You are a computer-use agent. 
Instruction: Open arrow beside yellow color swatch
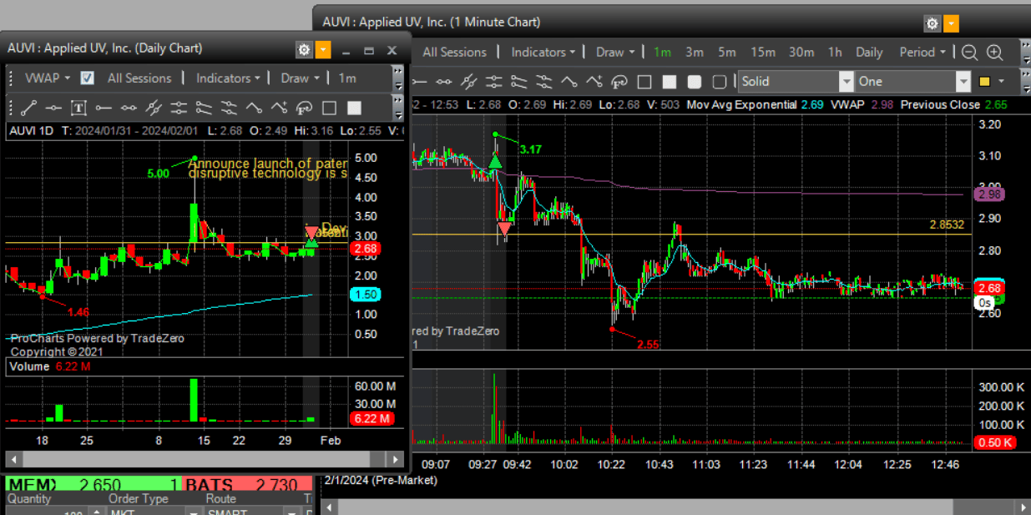point(1002,81)
